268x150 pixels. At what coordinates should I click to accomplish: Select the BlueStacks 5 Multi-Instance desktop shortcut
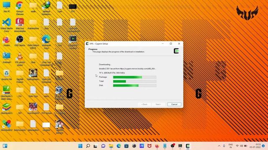click(x=7, y=93)
